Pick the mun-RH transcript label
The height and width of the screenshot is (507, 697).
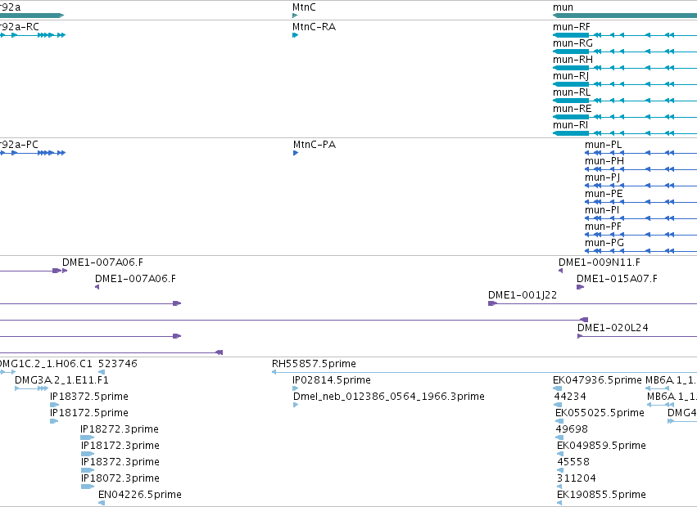573,60
